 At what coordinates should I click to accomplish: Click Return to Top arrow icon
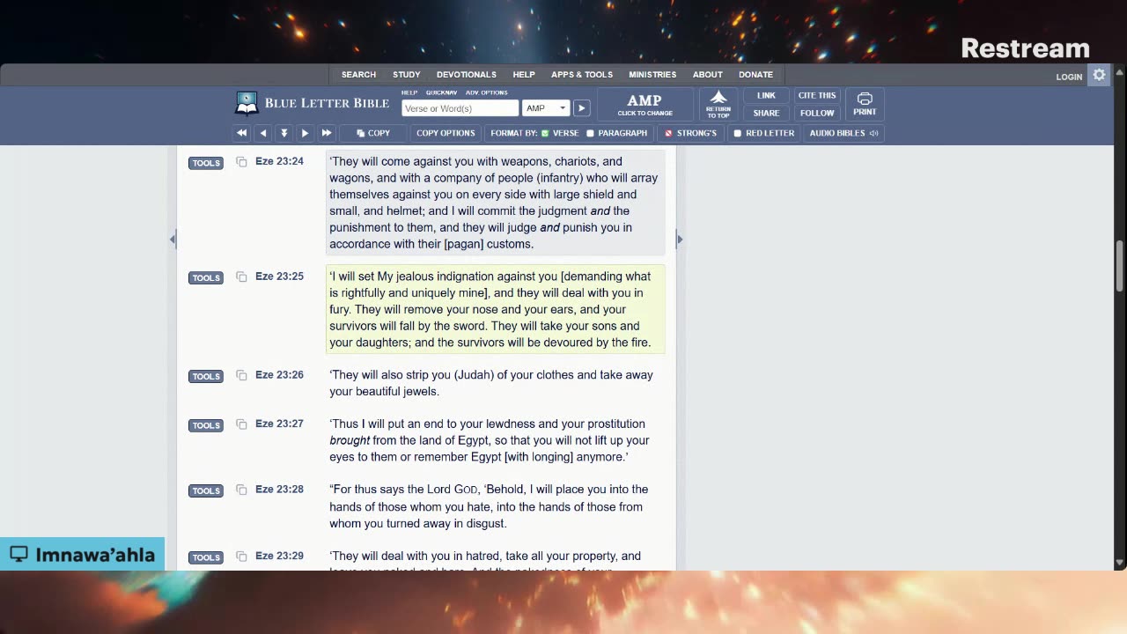pyautogui.click(x=718, y=104)
